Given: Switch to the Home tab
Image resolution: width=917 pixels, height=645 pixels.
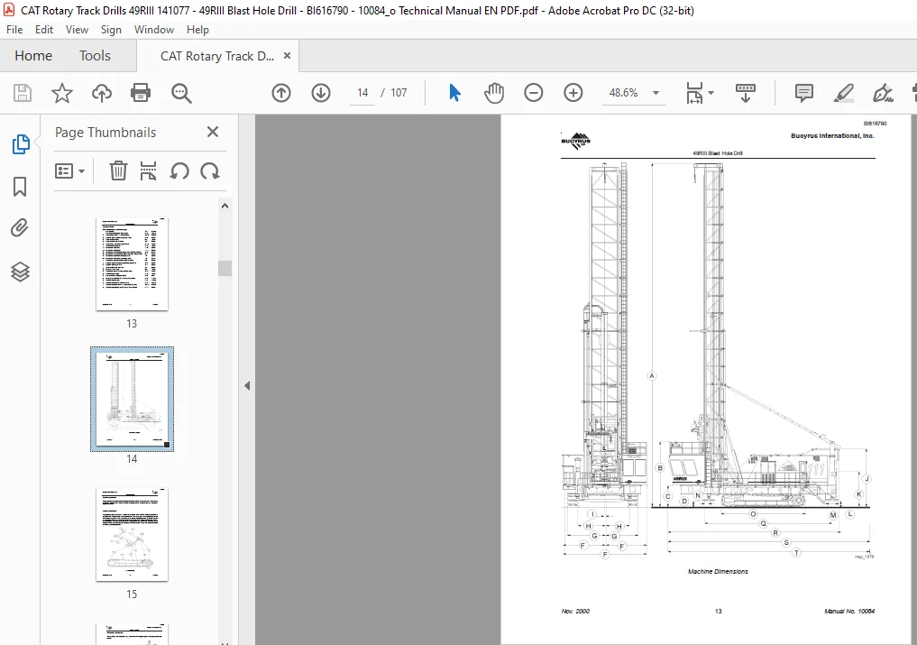Looking at the screenshot, I should tap(33, 56).
